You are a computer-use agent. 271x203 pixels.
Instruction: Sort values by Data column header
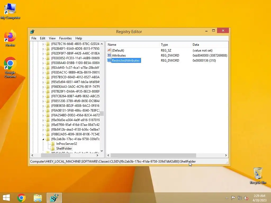click(x=210, y=44)
